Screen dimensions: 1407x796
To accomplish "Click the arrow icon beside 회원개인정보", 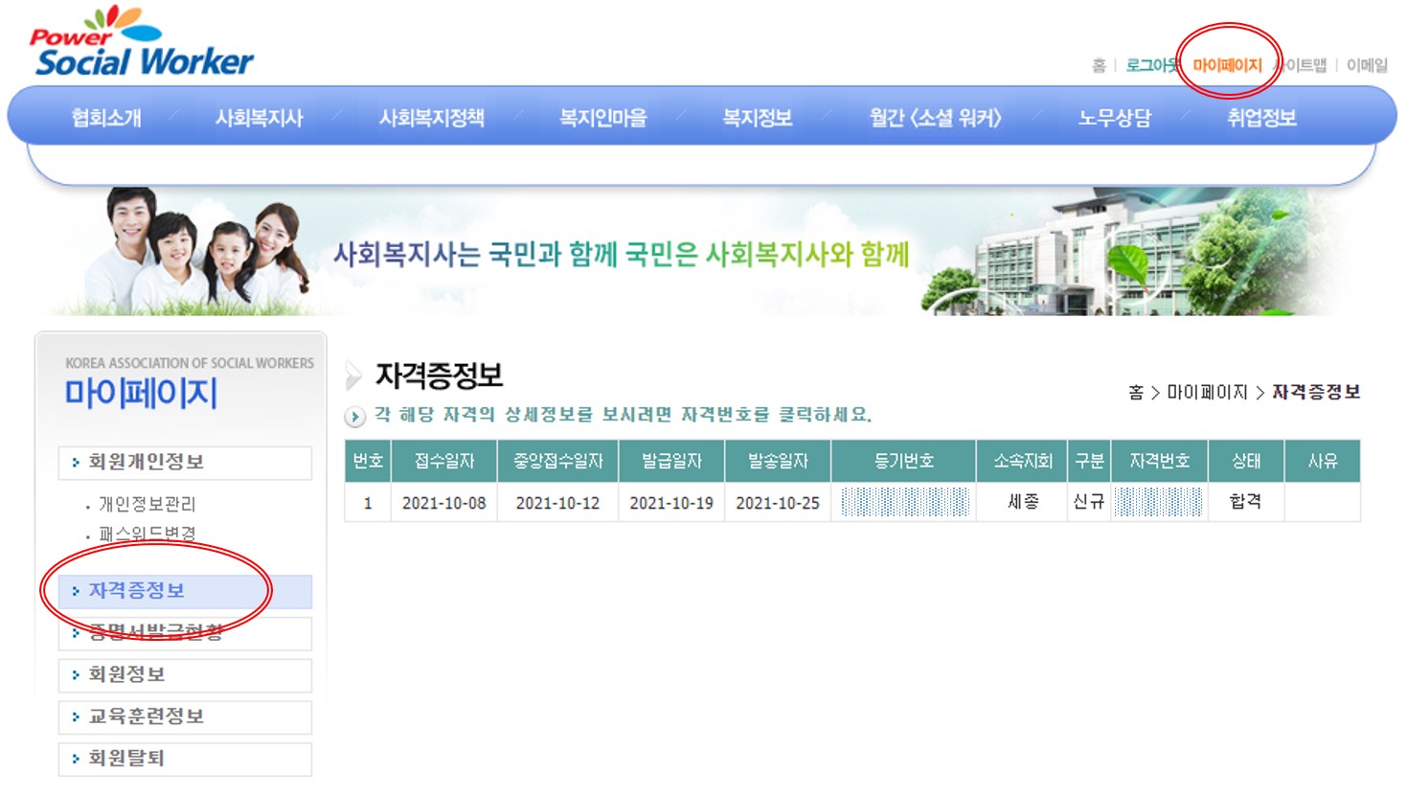I will (x=76, y=463).
